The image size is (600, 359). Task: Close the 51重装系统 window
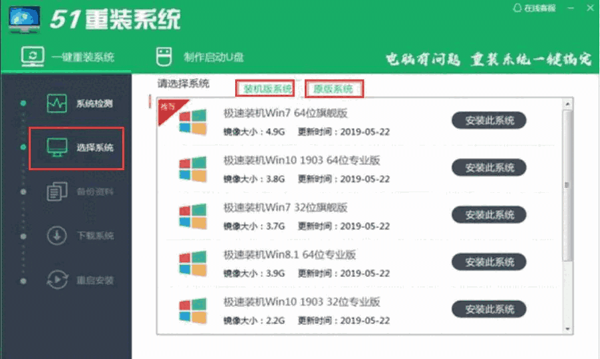(591, 8)
